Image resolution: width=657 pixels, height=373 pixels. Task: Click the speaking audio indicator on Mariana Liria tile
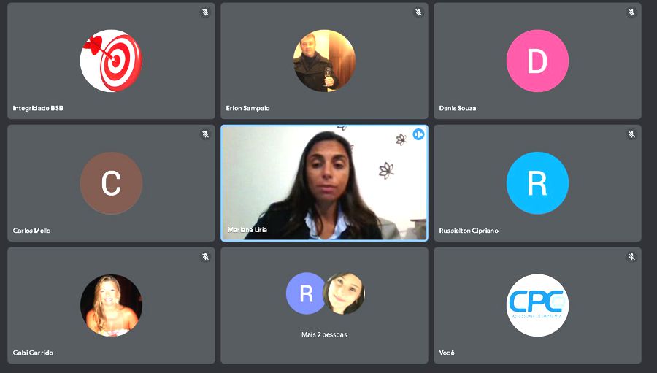[x=418, y=134]
